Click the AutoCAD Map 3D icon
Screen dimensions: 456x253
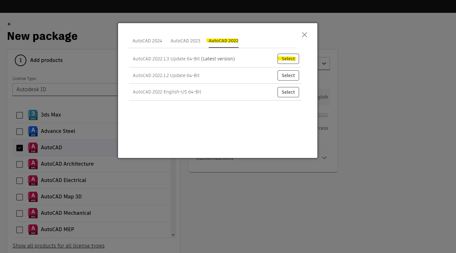[x=32, y=196]
